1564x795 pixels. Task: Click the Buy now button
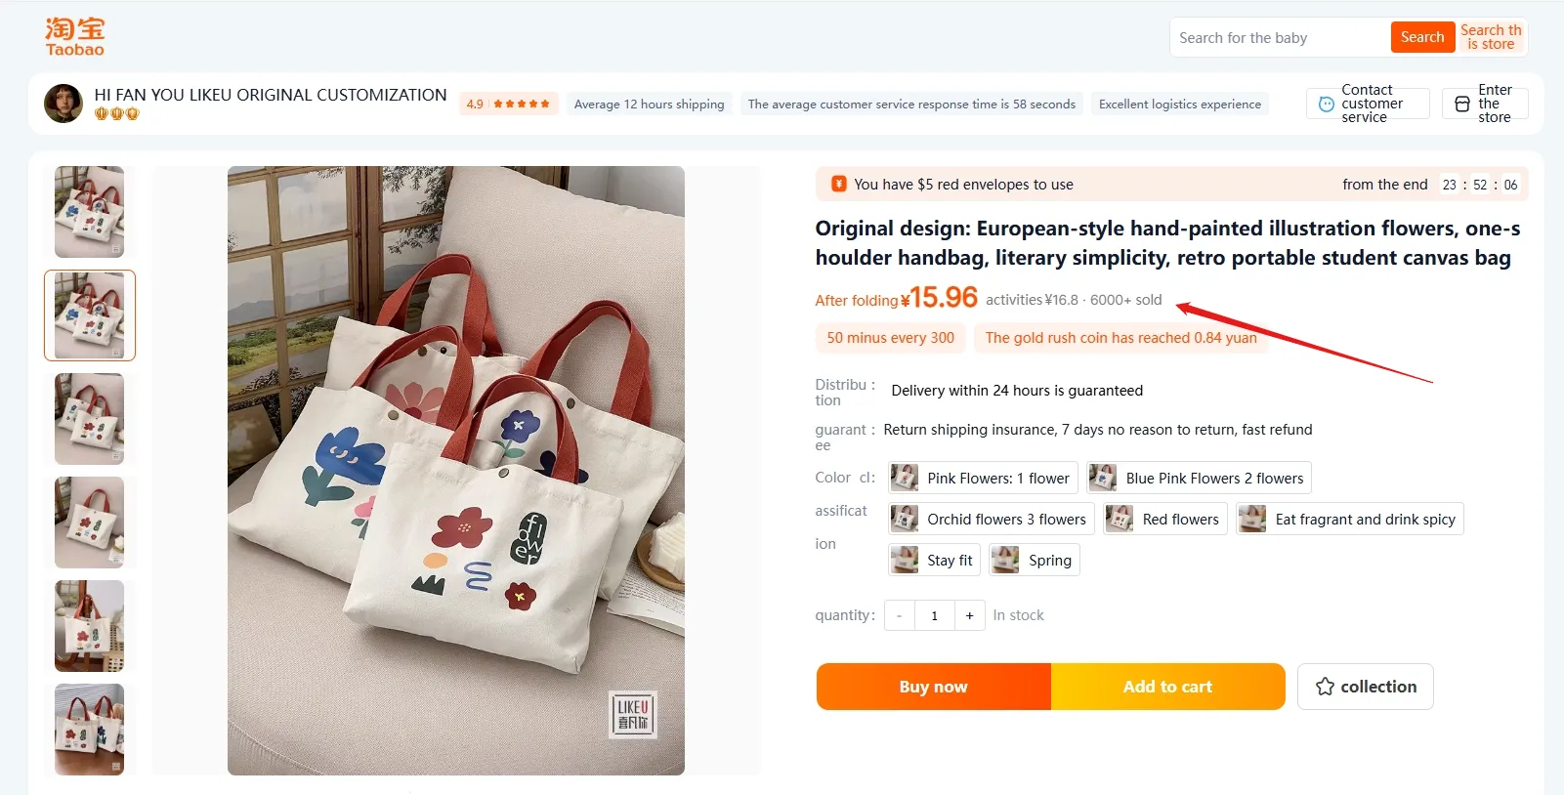(933, 687)
